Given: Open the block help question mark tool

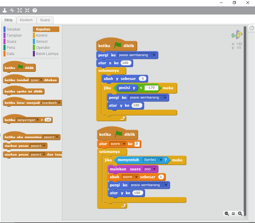Looking at the screenshot, I should click(x=35, y=10).
